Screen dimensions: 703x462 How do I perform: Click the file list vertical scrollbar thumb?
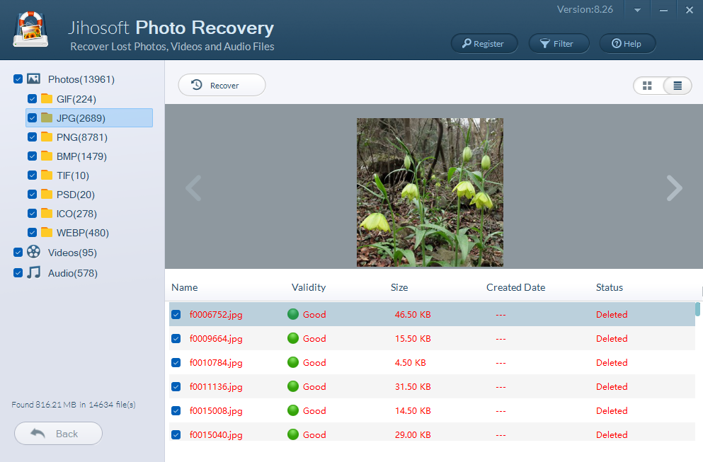coord(697,309)
